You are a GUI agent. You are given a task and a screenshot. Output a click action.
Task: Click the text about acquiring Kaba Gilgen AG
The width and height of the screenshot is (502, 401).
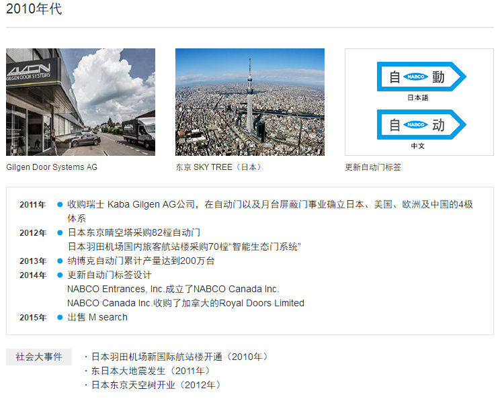[270, 211]
